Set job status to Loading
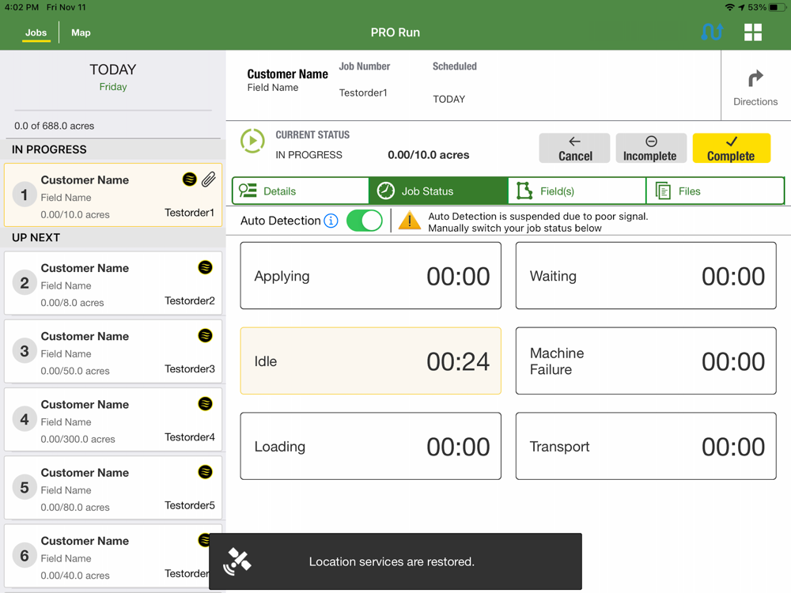This screenshot has width=791, height=593. coord(371,446)
